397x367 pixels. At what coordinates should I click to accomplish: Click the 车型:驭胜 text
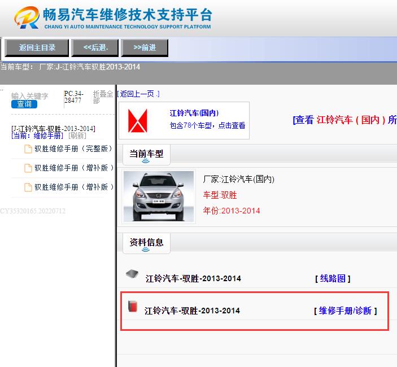tap(220, 195)
